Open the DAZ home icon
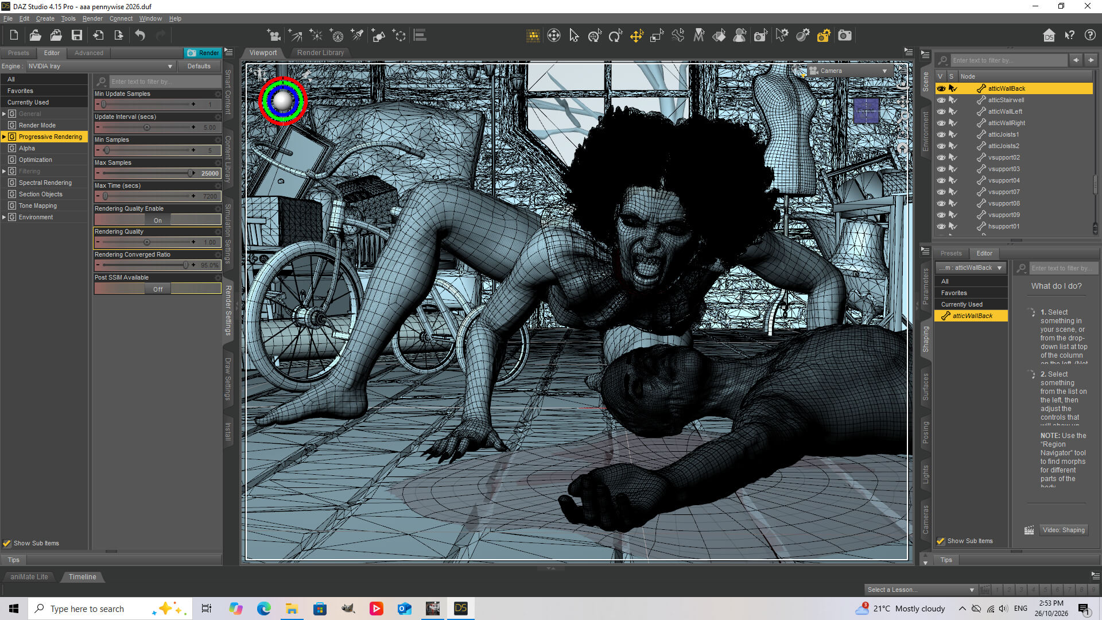This screenshot has width=1102, height=620. (x=1049, y=36)
